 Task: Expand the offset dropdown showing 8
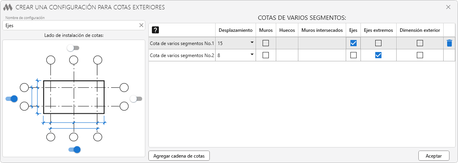point(252,54)
